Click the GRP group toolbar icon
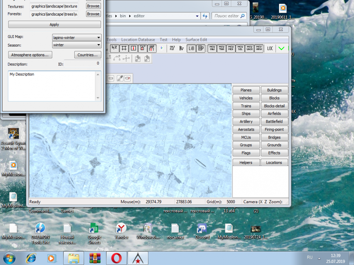Screen dimensions: 354x265 click(152, 48)
